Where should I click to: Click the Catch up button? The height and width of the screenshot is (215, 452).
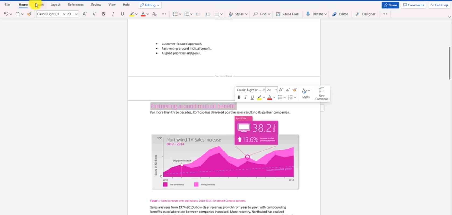pyautogui.click(x=439, y=5)
